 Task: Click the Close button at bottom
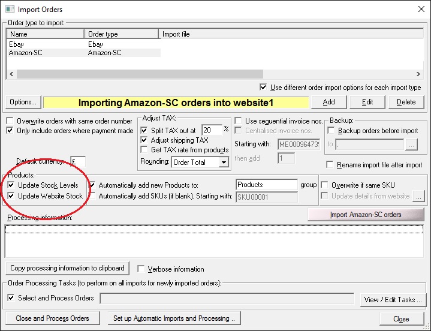[401, 318]
